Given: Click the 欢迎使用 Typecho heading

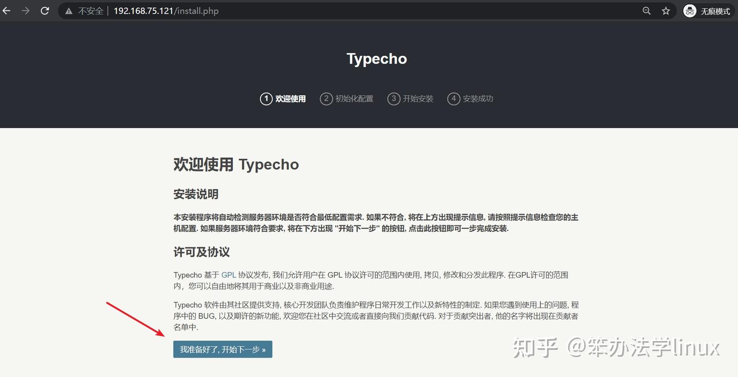Looking at the screenshot, I should click(x=237, y=164).
